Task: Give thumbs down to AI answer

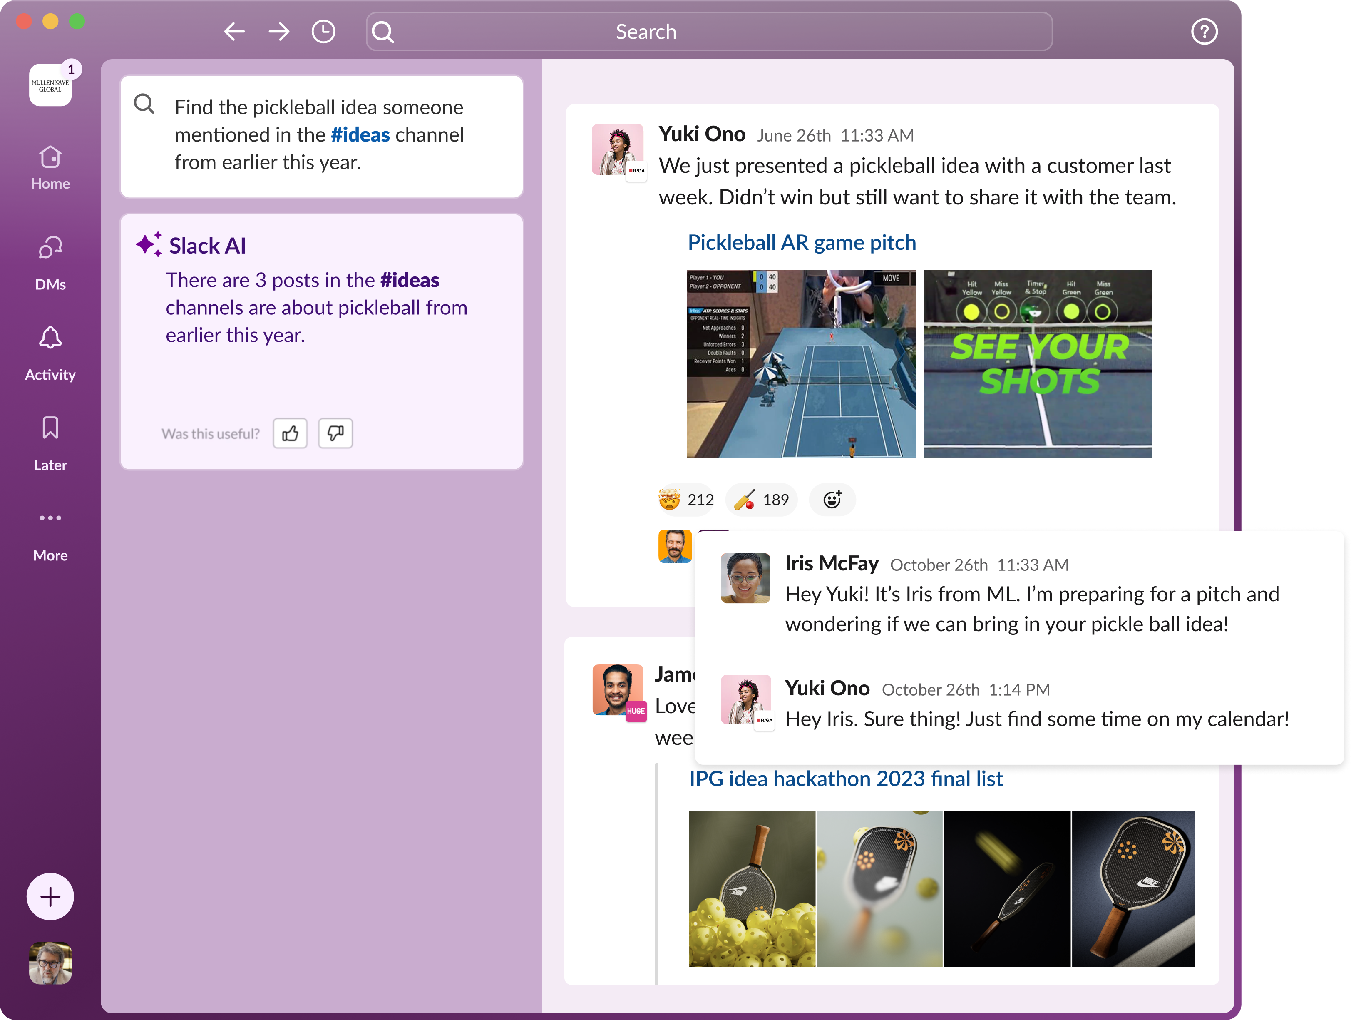Action: 335,434
